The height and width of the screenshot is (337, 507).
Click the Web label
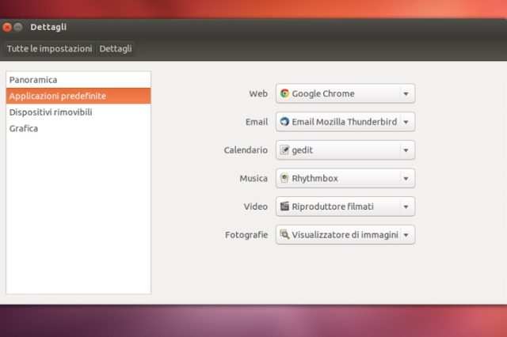(x=258, y=93)
